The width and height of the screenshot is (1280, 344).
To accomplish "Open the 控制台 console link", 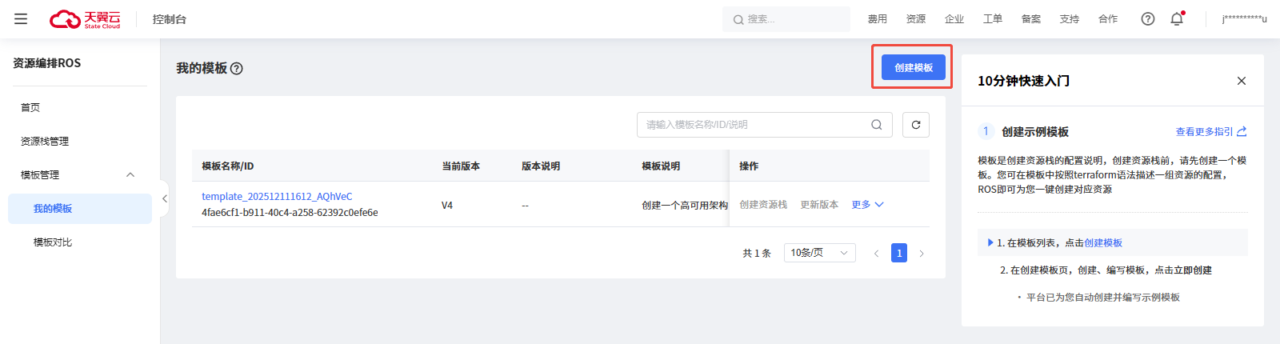I will click(x=170, y=19).
